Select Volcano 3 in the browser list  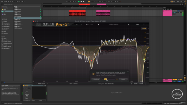click(20, 28)
